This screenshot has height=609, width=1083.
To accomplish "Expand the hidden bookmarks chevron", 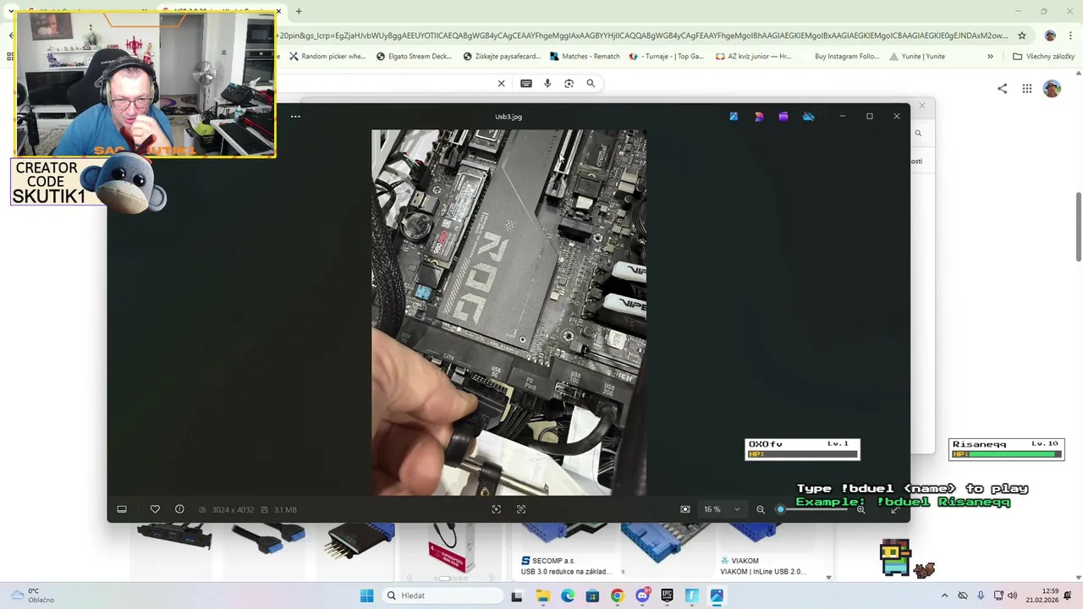I will point(990,57).
